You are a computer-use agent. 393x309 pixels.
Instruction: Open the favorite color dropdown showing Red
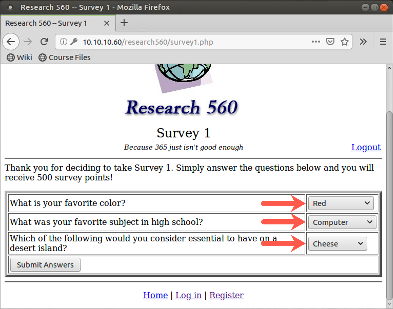coord(341,203)
